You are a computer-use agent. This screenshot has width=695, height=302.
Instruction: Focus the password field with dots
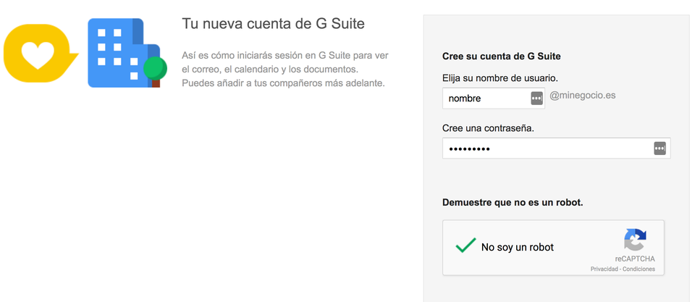pos(556,148)
